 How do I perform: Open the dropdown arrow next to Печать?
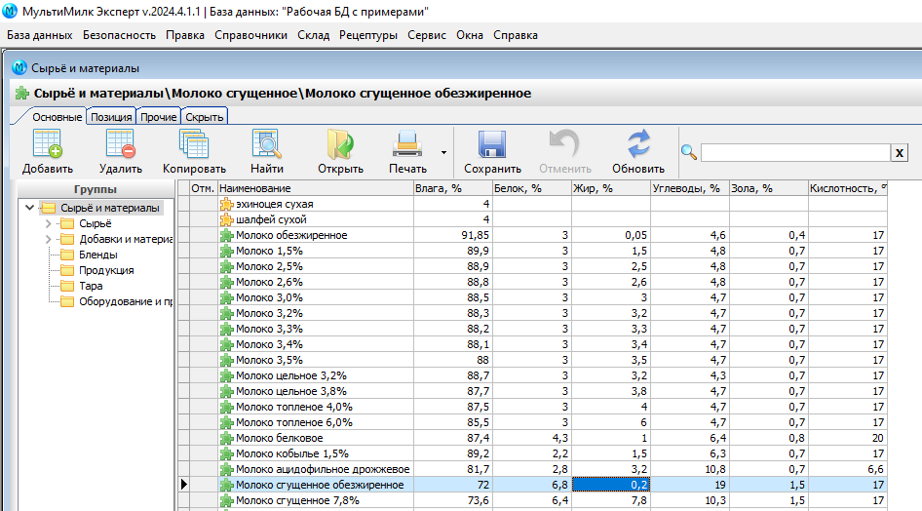coord(443,152)
